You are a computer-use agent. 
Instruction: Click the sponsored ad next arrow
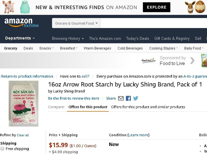coord(192,61)
